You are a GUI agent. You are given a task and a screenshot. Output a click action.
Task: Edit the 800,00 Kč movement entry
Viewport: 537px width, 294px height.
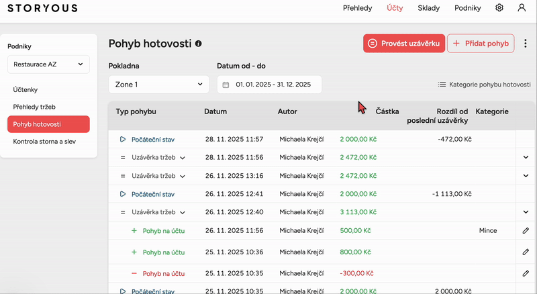[526, 252]
